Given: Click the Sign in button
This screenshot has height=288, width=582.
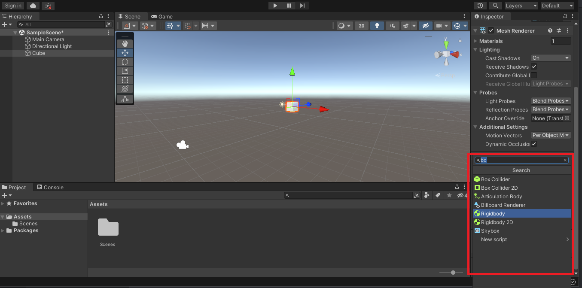Looking at the screenshot, I should tap(13, 6).
